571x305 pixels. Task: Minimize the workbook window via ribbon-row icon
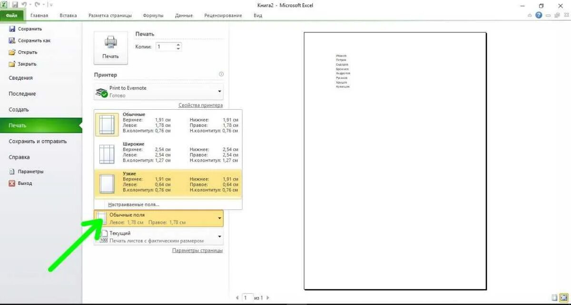pos(548,15)
